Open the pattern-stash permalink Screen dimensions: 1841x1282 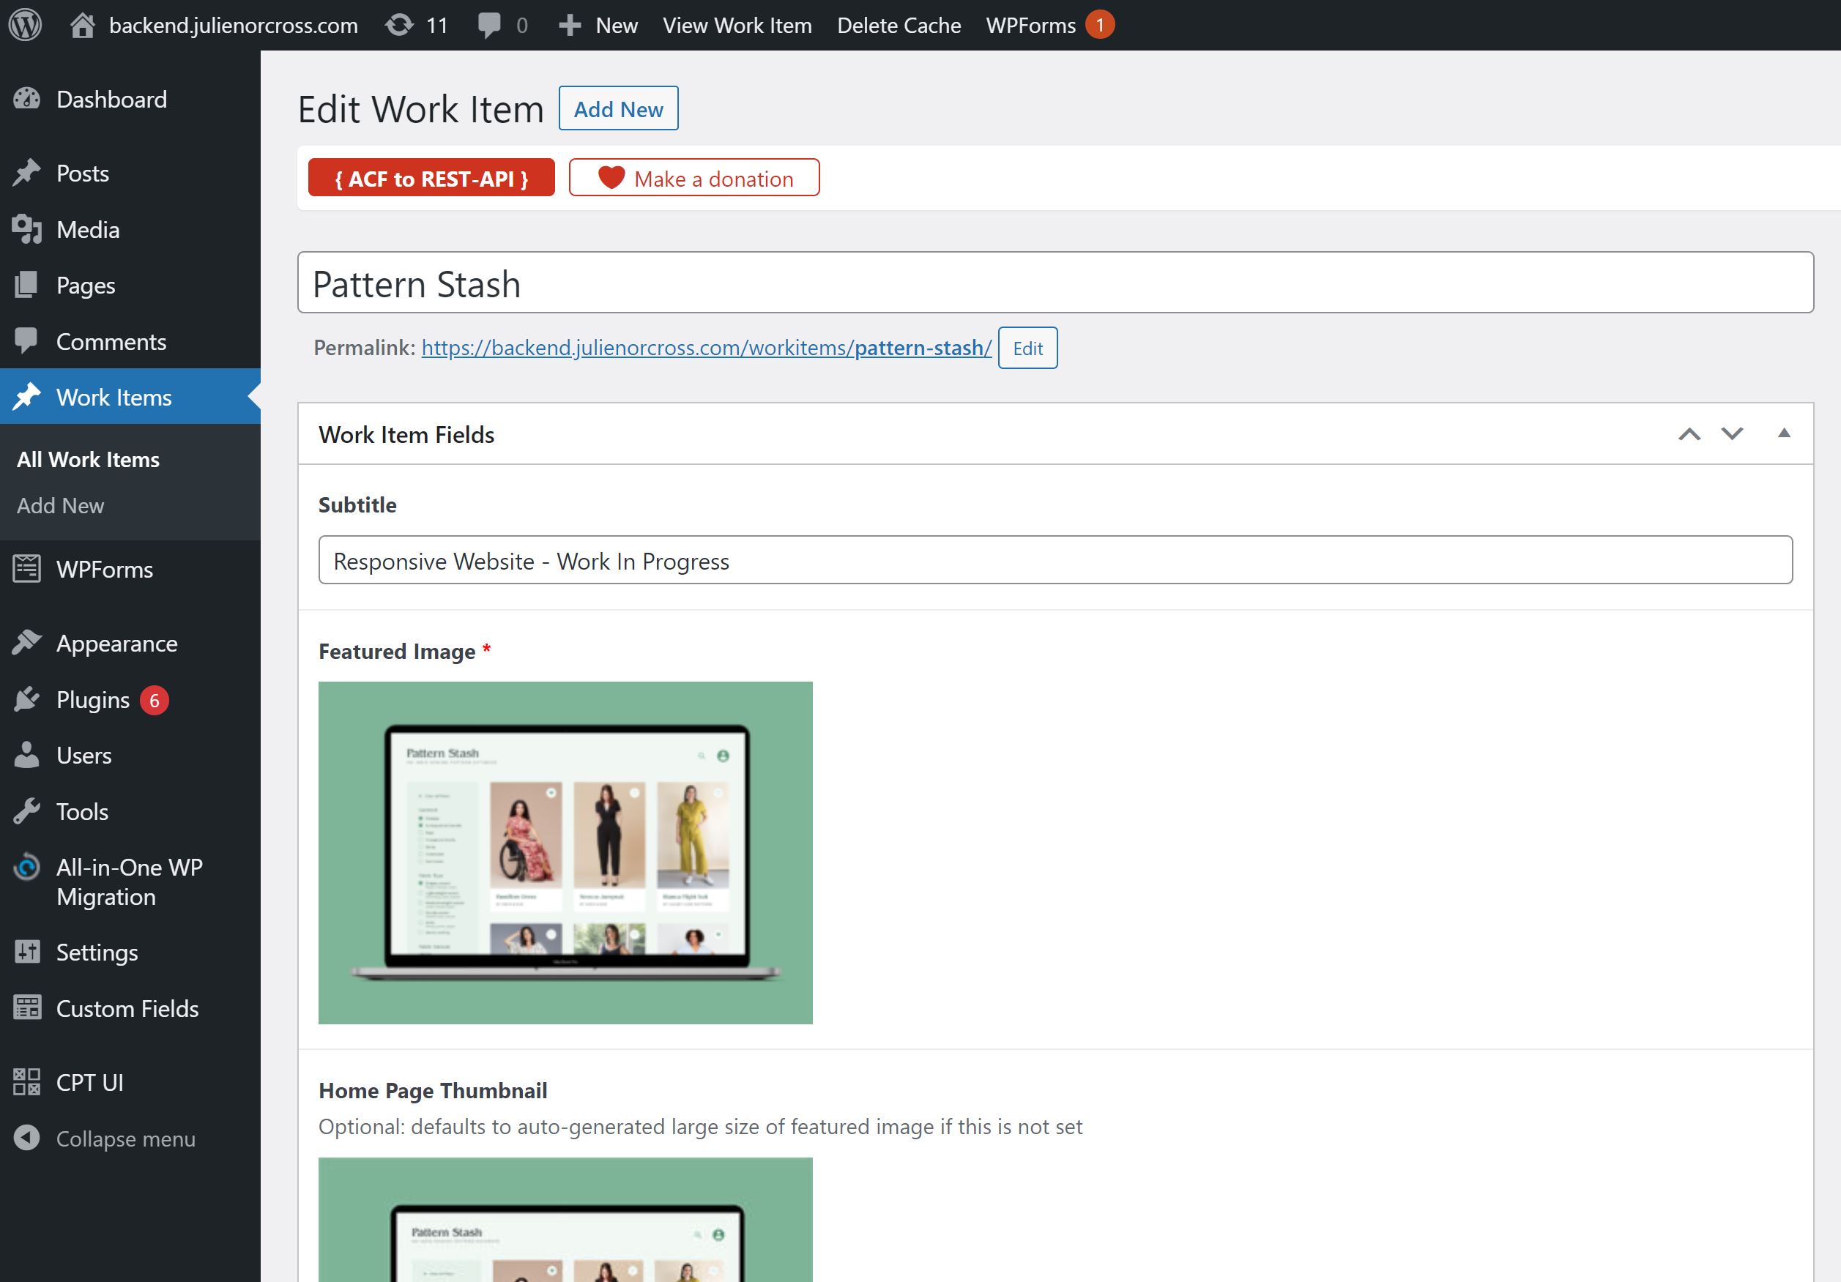click(x=706, y=347)
